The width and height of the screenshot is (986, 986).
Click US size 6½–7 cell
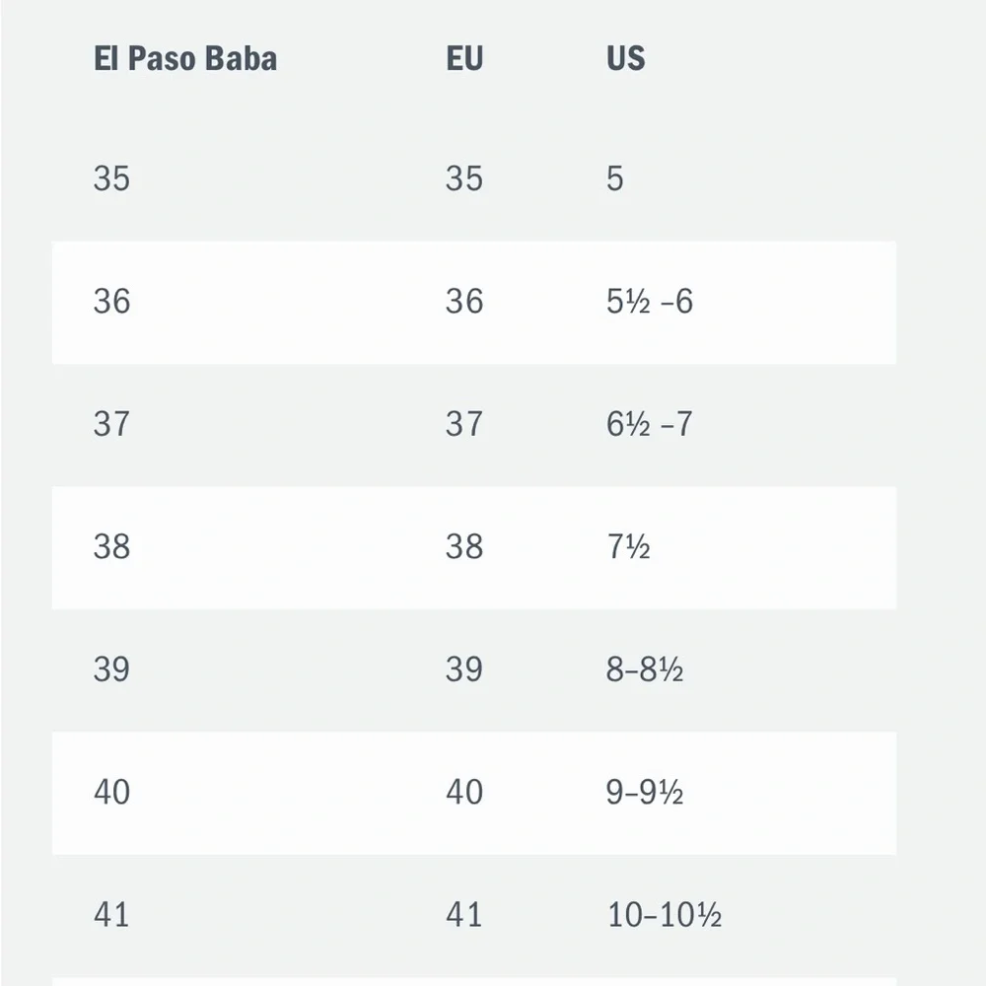pos(649,424)
